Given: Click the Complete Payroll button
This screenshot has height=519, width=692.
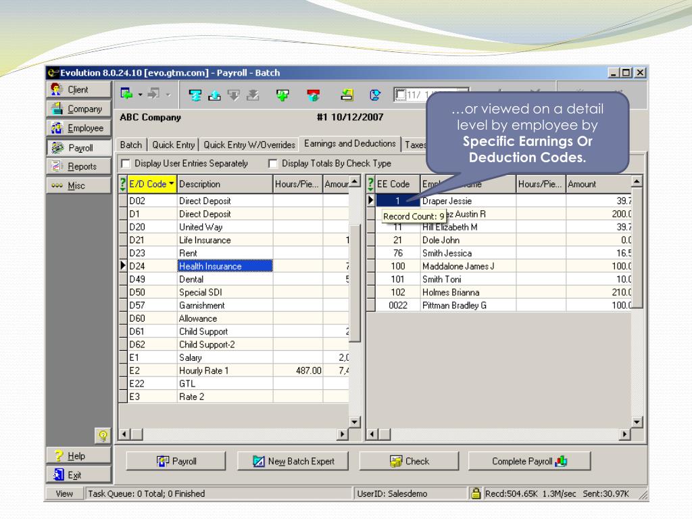Looking at the screenshot, I should click(530, 462).
